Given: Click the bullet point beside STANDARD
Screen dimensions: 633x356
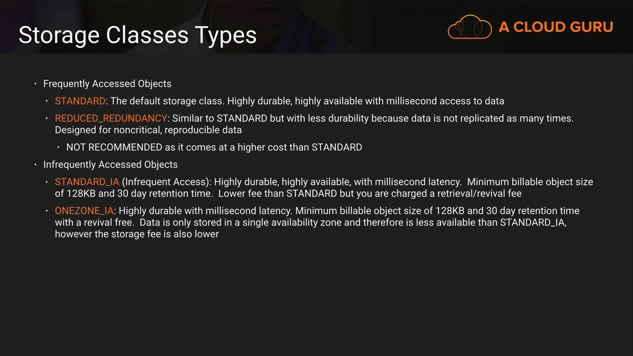Looking at the screenshot, I should point(47,101).
